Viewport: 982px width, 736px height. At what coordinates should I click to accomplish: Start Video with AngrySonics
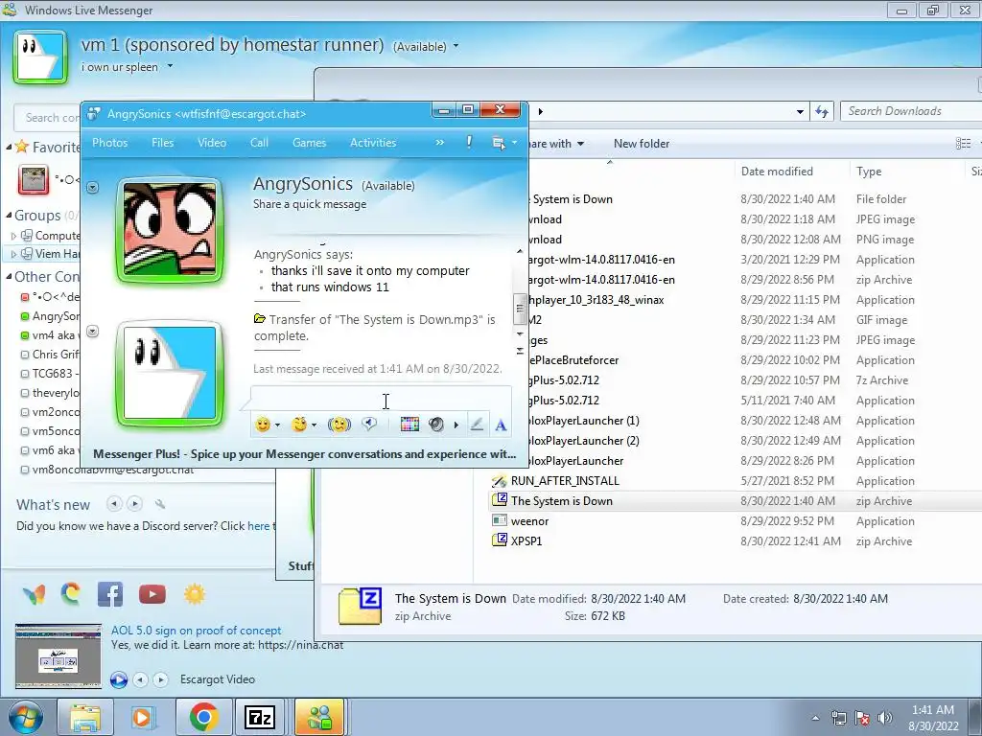point(212,143)
